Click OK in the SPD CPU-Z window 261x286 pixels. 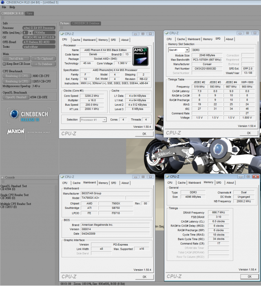pos(249,133)
